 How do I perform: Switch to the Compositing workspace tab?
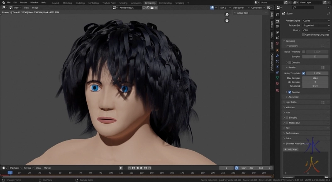click(165, 3)
